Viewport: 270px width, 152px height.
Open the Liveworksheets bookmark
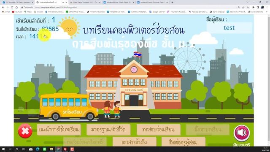[x=256, y=12]
